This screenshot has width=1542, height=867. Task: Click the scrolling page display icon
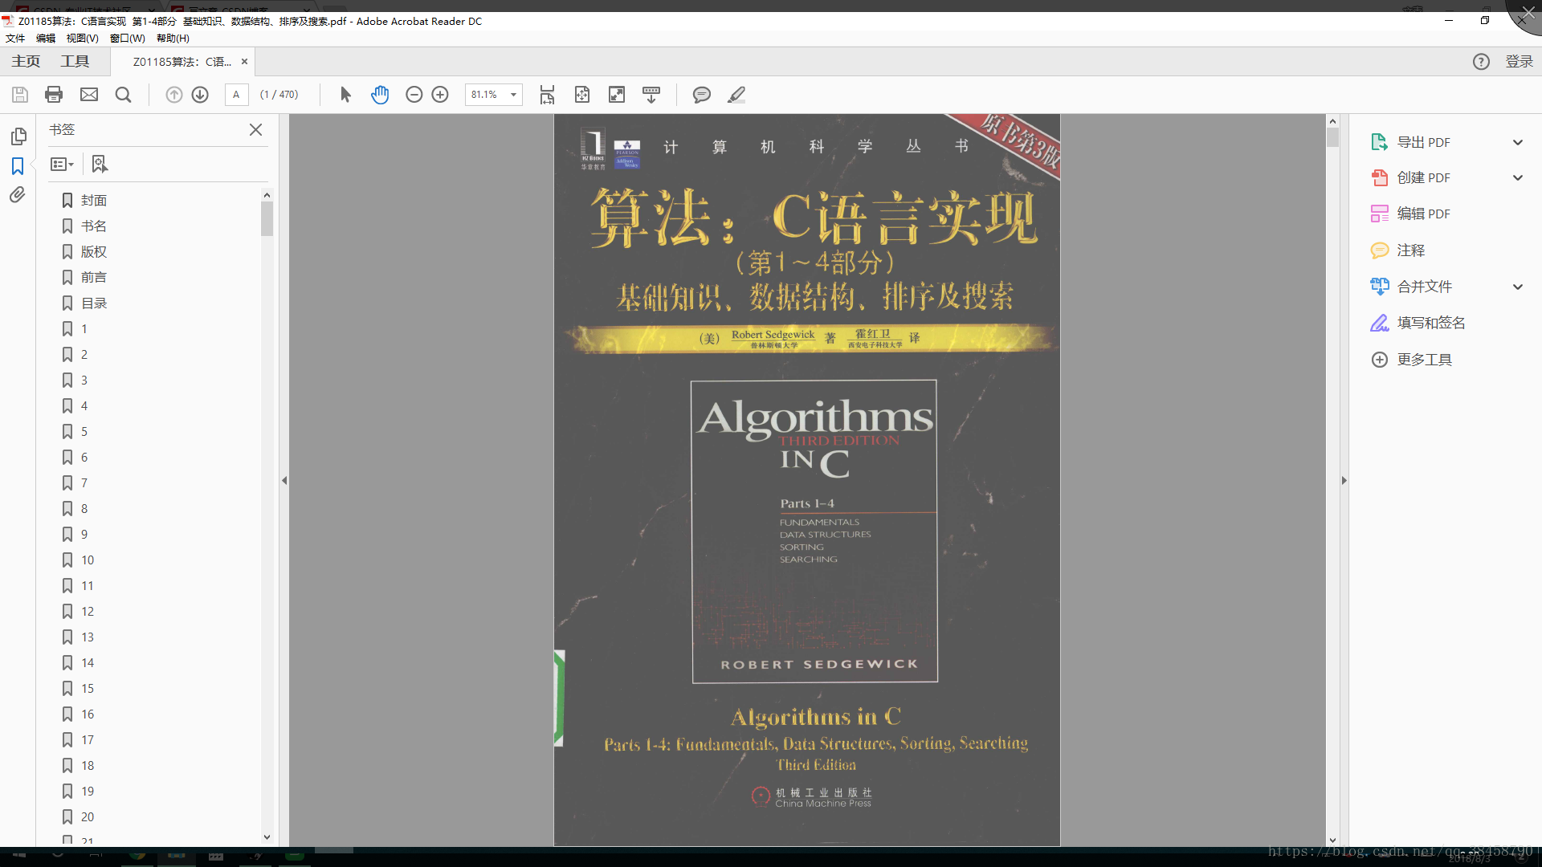click(x=547, y=95)
